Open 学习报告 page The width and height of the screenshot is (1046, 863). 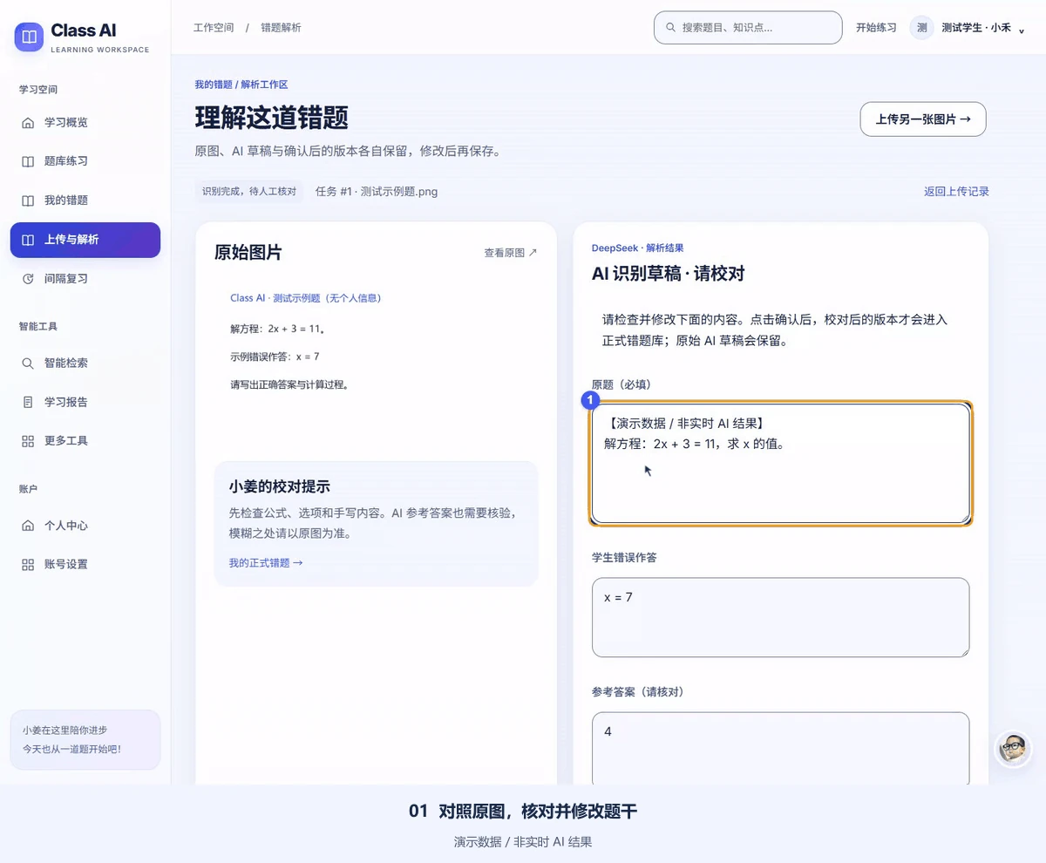click(85, 402)
